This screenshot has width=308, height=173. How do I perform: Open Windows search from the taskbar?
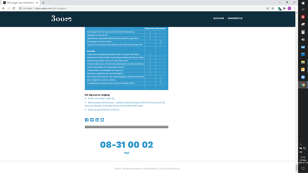click(x=303, y=10)
